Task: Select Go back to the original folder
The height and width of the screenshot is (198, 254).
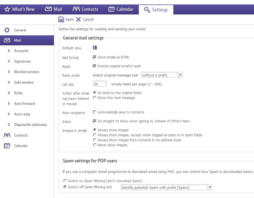Action: click(x=95, y=92)
